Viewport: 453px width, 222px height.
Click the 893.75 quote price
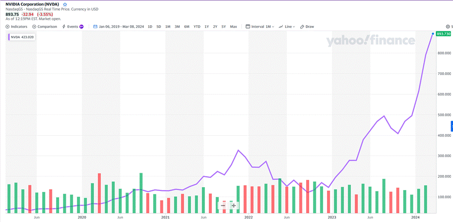pos(12,14)
